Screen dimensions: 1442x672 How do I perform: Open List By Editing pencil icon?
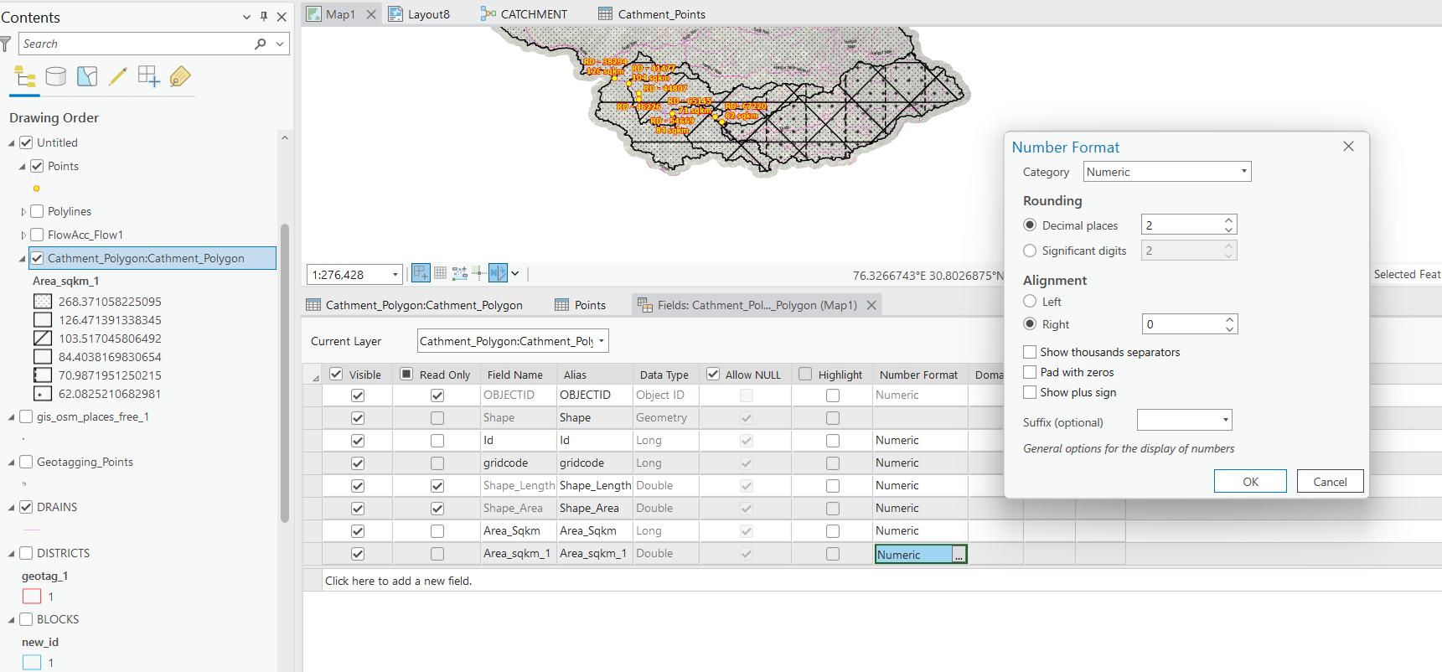point(118,77)
